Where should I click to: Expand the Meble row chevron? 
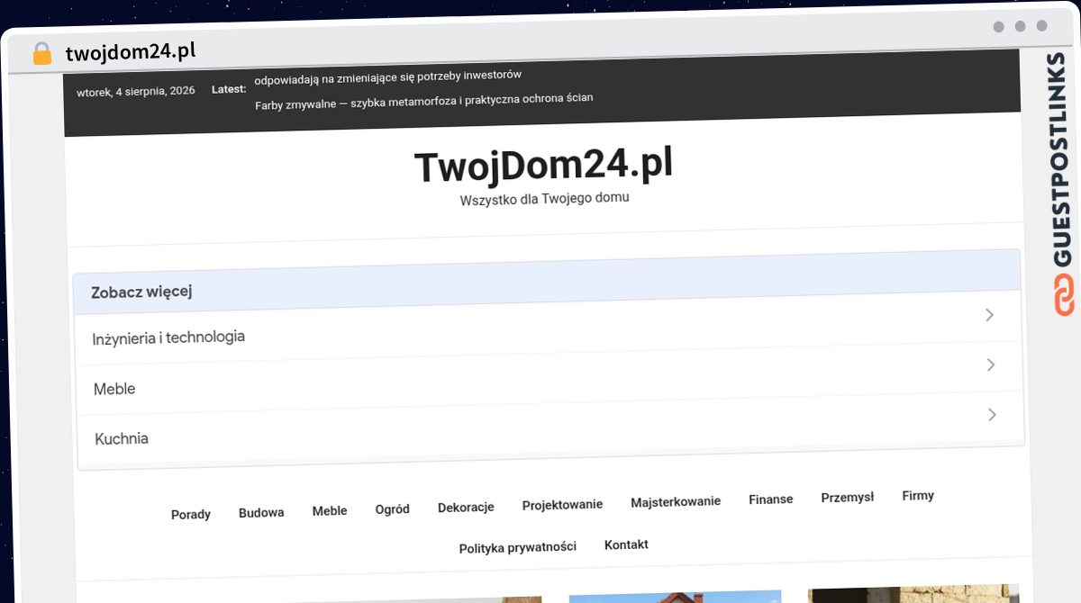(x=991, y=364)
